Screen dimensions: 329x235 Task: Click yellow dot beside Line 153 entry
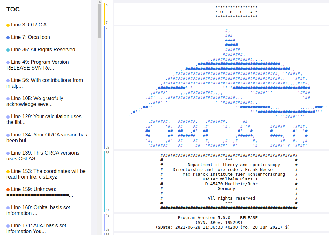8,172
